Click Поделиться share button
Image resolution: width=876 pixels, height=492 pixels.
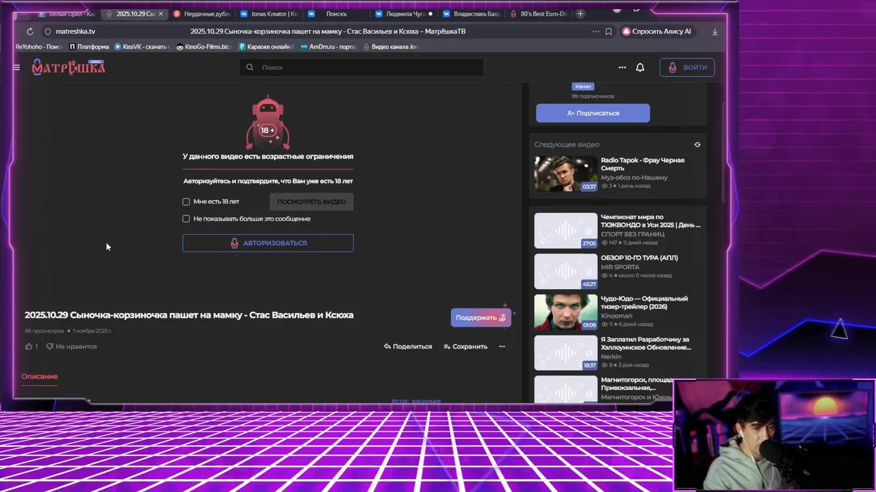click(408, 346)
